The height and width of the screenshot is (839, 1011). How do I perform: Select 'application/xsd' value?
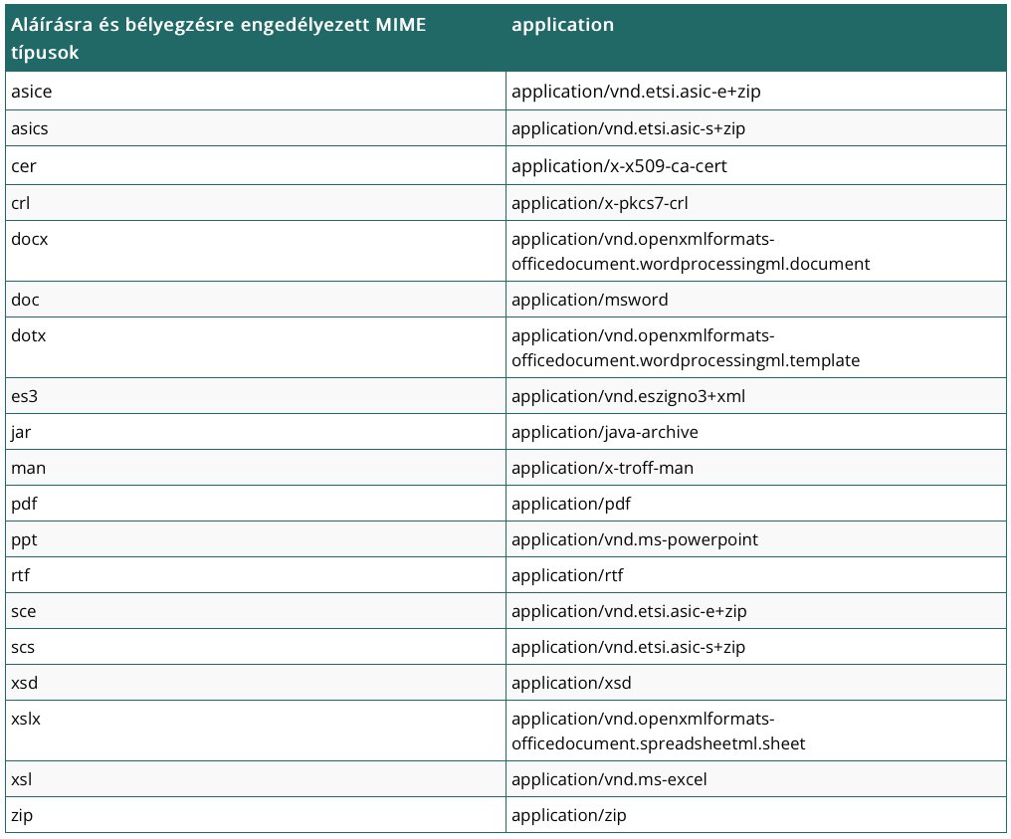click(571, 683)
